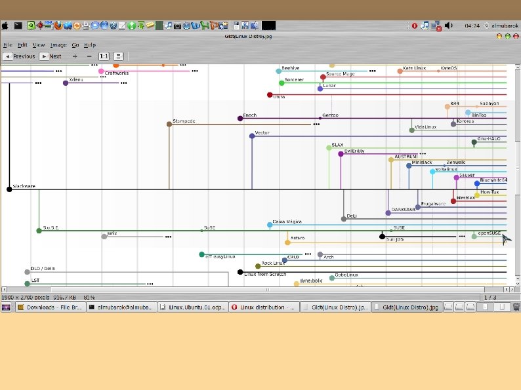Switch to almubarok terminal taskbar window
The width and height of the screenshot is (521, 390).
click(x=121, y=307)
